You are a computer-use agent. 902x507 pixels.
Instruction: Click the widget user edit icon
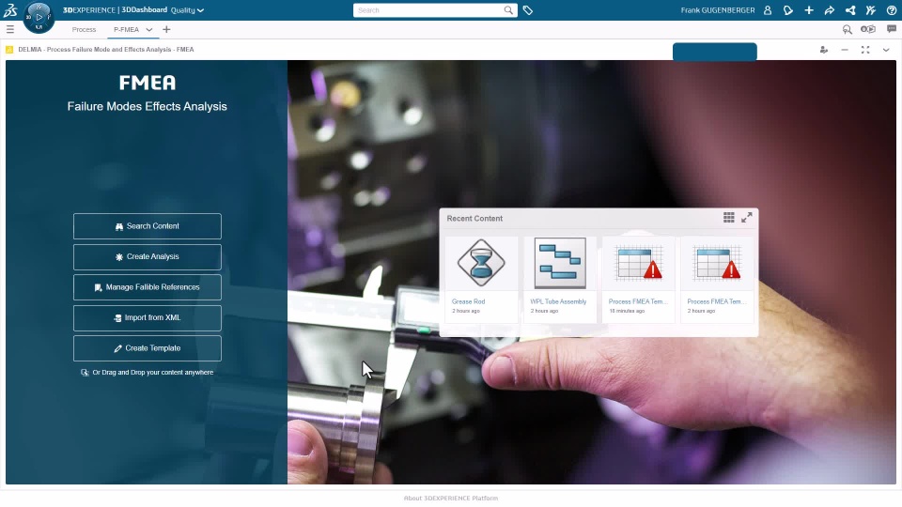[824, 50]
